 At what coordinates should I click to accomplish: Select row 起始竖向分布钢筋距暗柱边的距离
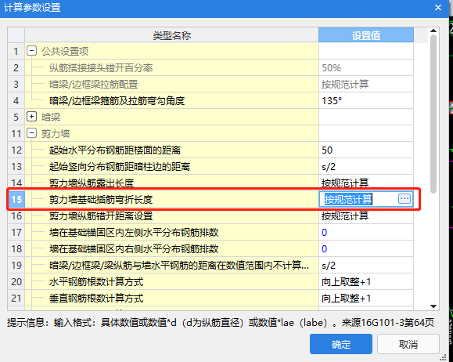[x=171, y=166]
